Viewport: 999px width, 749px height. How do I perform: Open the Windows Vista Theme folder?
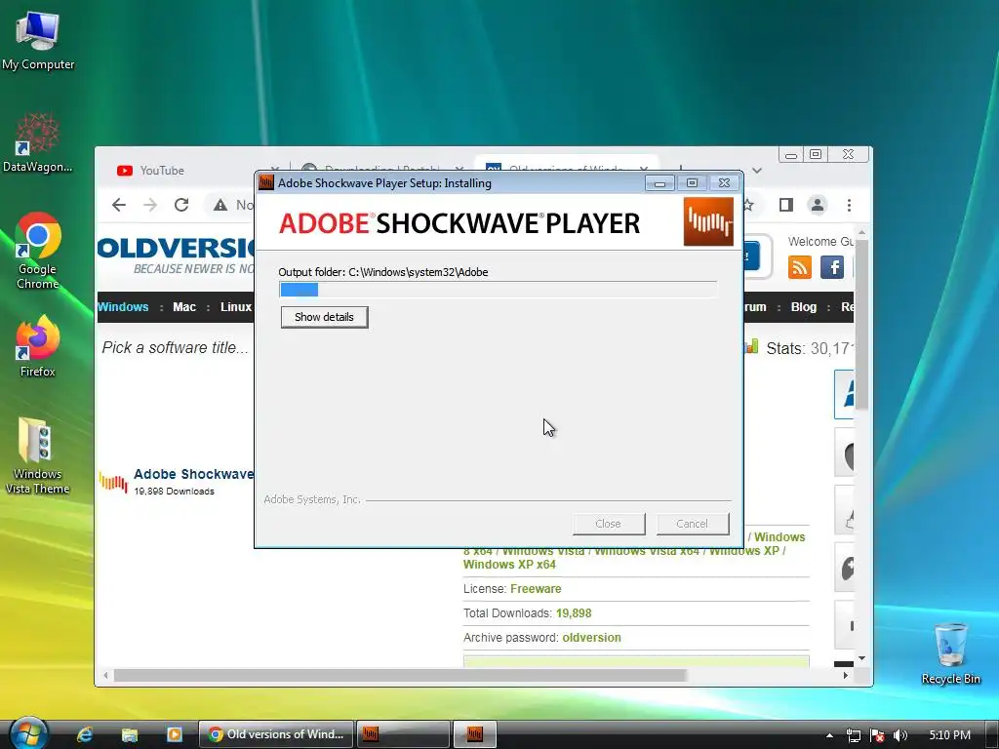point(38,455)
